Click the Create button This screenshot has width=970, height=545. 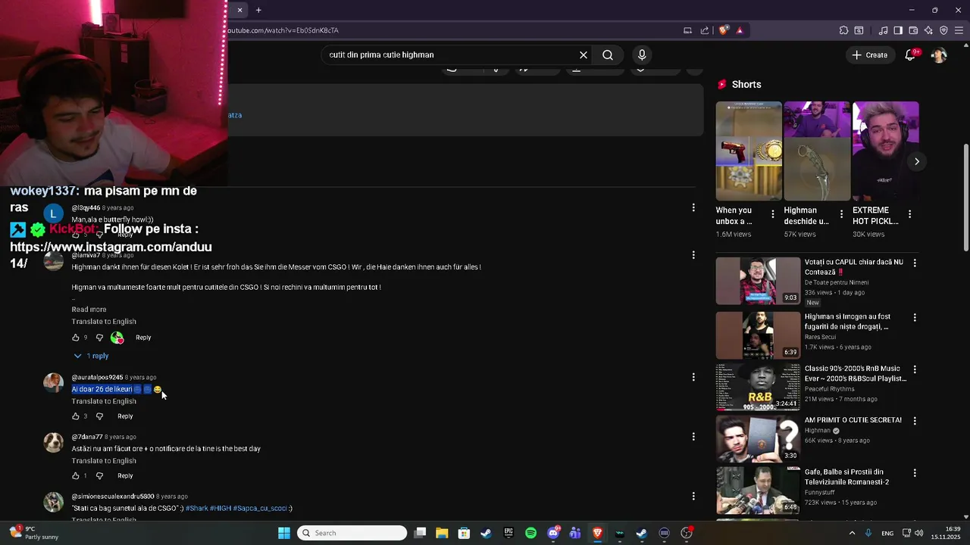pos(869,54)
